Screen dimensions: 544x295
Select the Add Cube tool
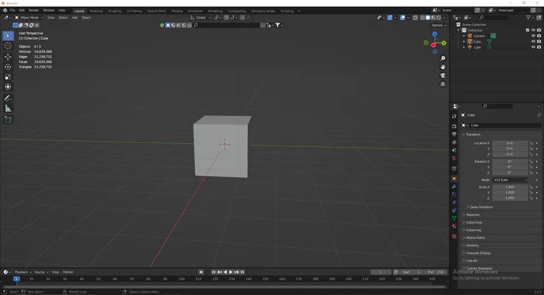pyautogui.click(x=8, y=120)
